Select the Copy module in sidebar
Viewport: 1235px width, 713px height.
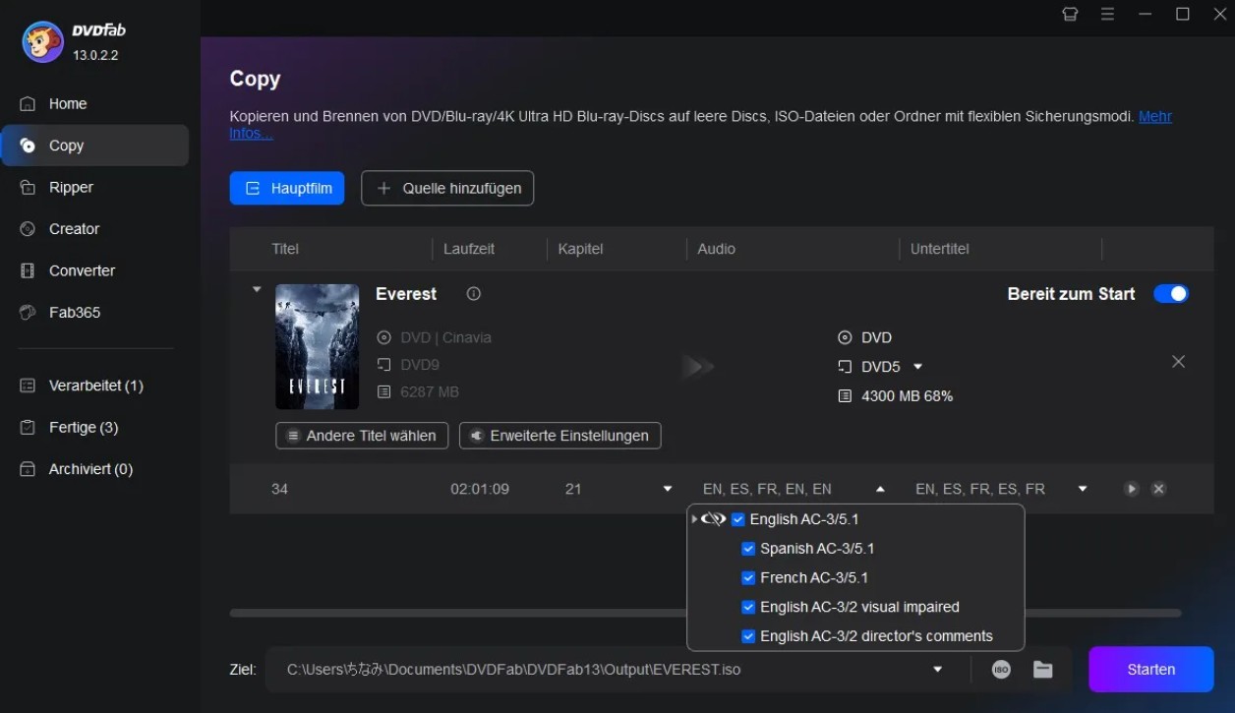click(x=94, y=146)
